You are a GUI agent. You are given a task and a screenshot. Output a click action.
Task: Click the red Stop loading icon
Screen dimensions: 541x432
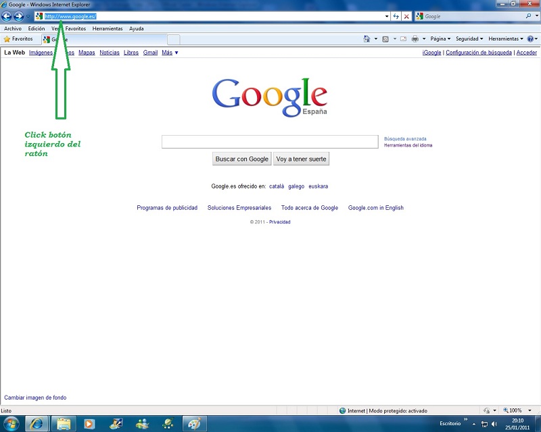(x=406, y=16)
